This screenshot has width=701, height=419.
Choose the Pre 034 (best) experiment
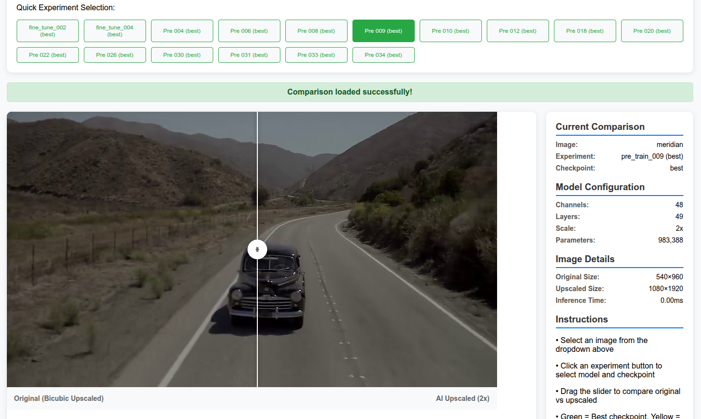pos(383,55)
